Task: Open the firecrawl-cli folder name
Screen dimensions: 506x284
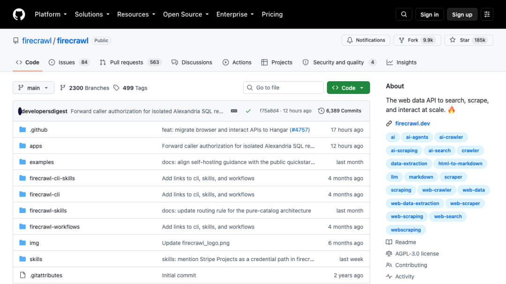Action: tap(45, 194)
